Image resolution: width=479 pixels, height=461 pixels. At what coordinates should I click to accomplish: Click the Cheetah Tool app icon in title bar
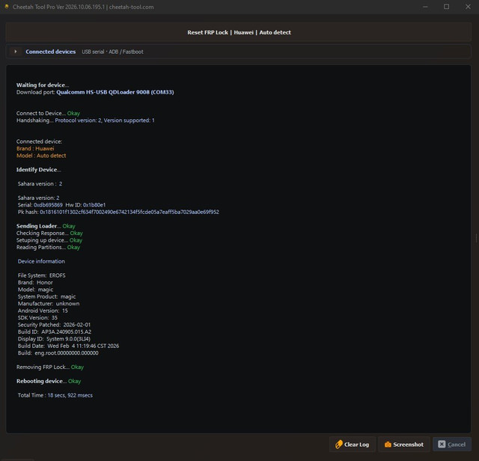[x=7, y=7]
